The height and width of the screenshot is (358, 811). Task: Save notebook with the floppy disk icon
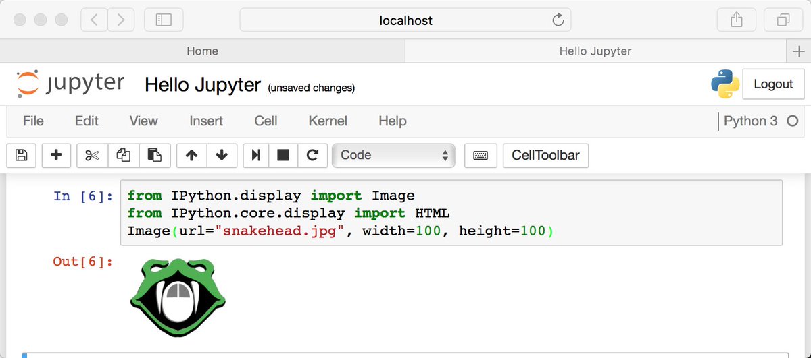point(22,155)
